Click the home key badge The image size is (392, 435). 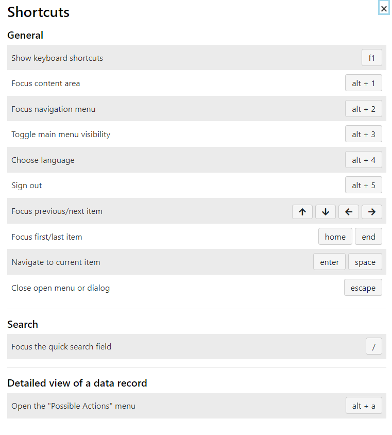[335, 237]
